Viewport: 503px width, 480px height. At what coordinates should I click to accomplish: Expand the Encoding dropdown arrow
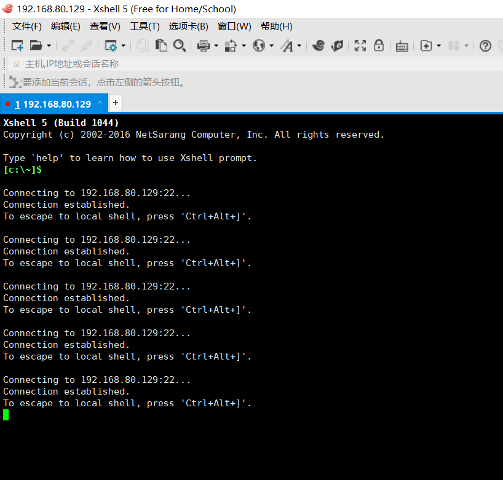pyautogui.click(x=271, y=46)
